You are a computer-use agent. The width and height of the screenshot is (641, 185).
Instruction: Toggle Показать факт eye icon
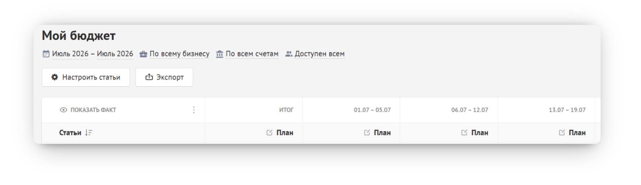tap(63, 110)
